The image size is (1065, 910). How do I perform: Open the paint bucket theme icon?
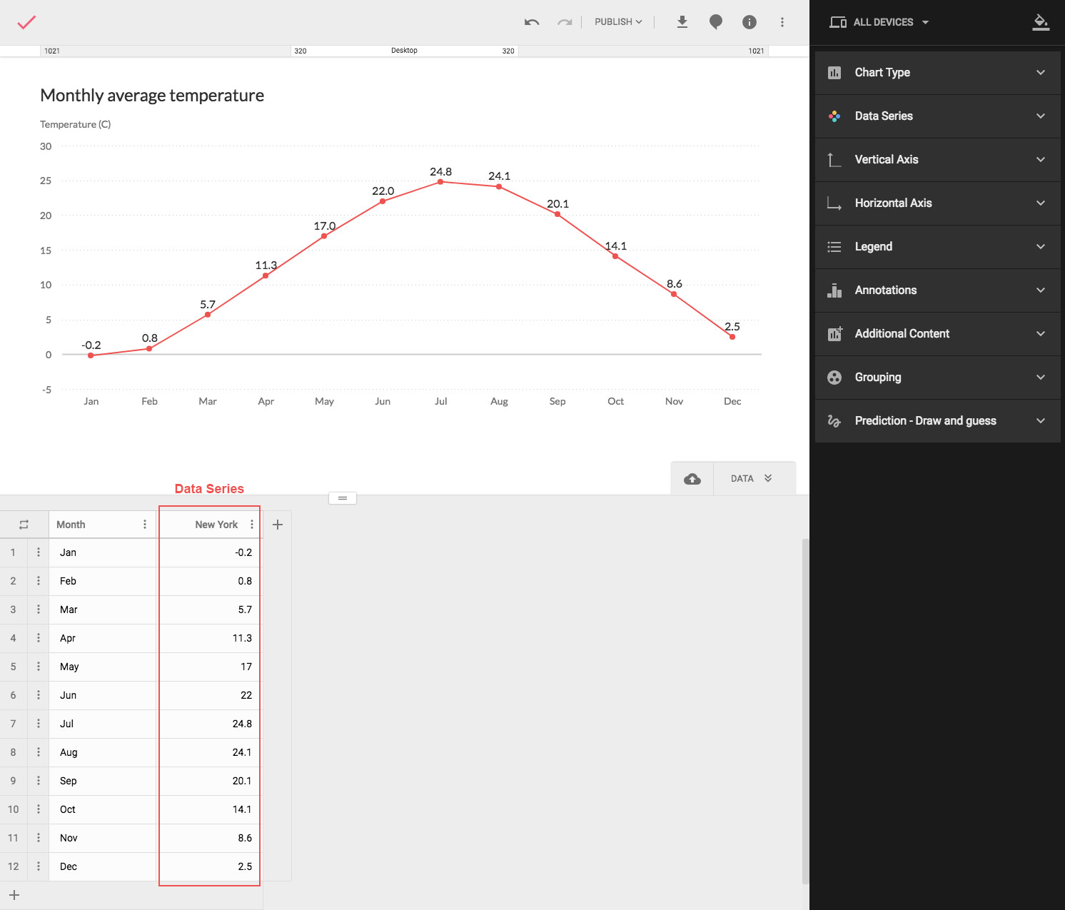pyautogui.click(x=1041, y=22)
